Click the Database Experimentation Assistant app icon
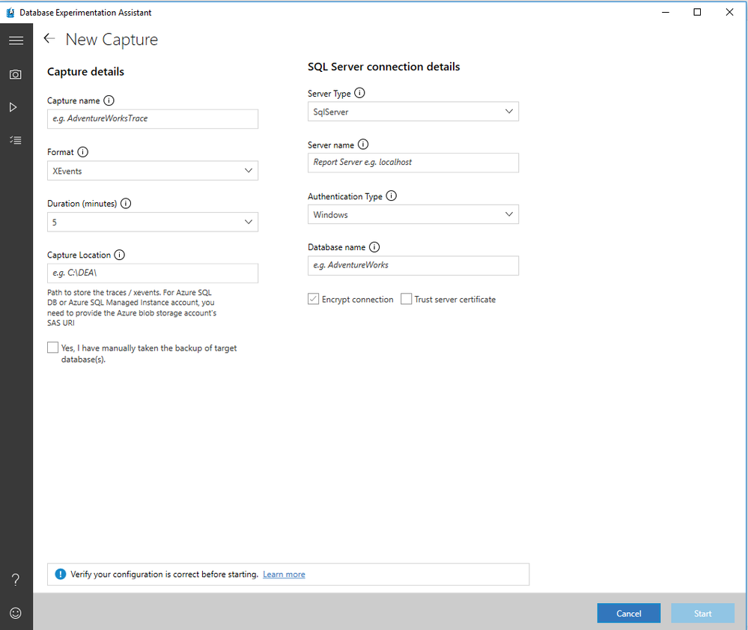Image resolution: width=748 pixels, height=630 pixels. [10, 13]
